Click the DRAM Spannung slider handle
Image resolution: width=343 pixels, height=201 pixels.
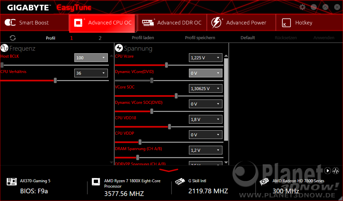(138, 157)
